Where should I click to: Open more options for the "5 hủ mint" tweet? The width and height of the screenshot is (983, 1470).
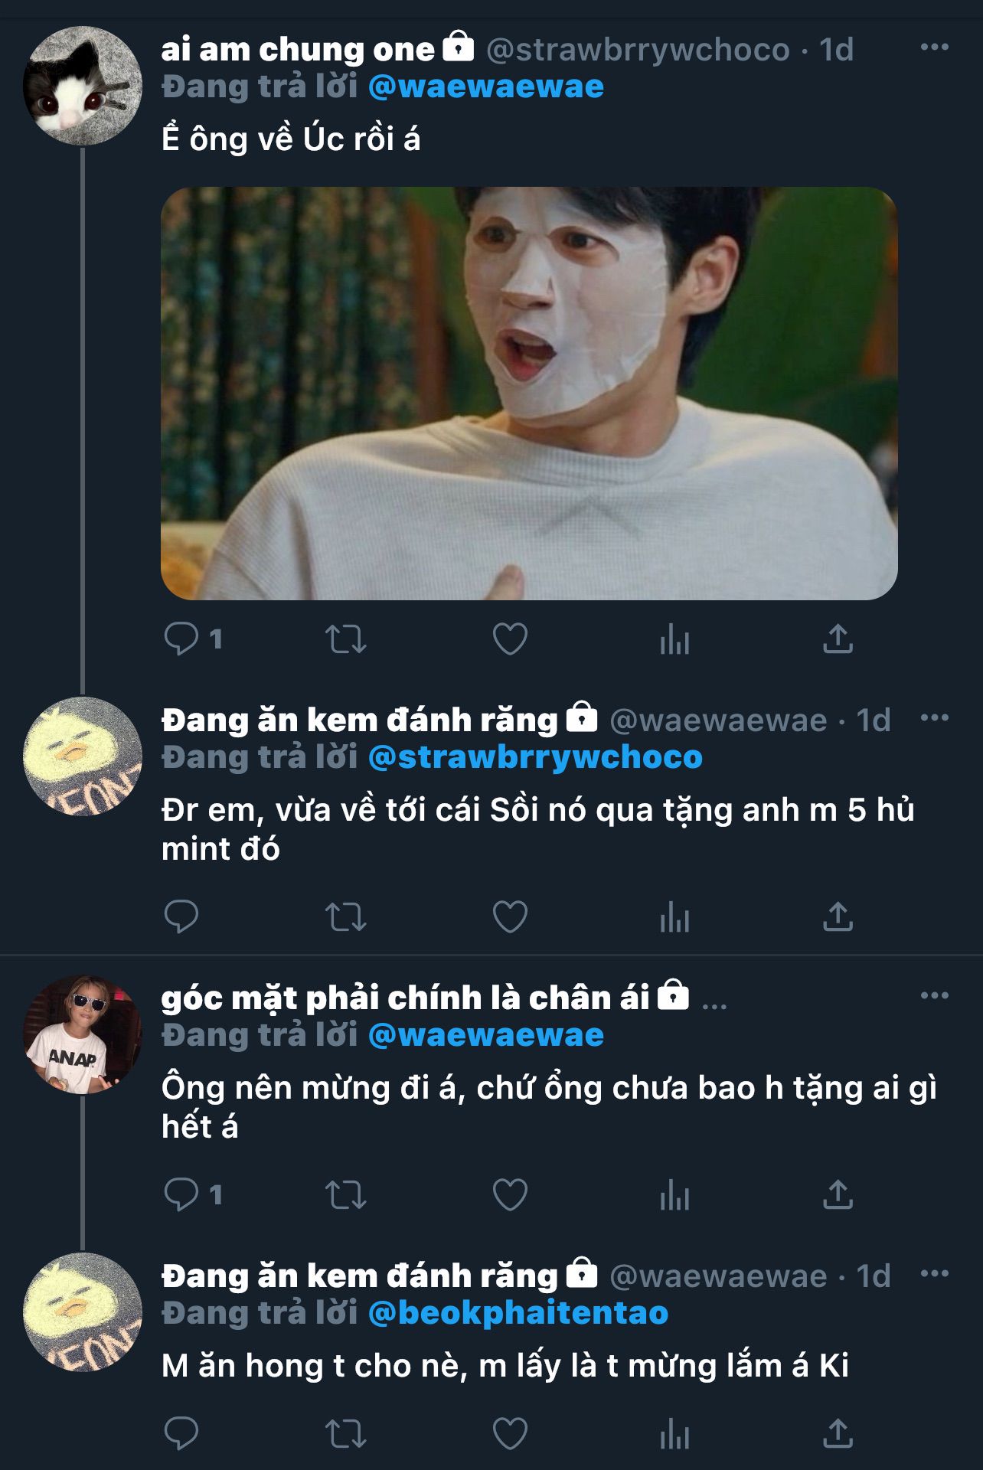934,718
